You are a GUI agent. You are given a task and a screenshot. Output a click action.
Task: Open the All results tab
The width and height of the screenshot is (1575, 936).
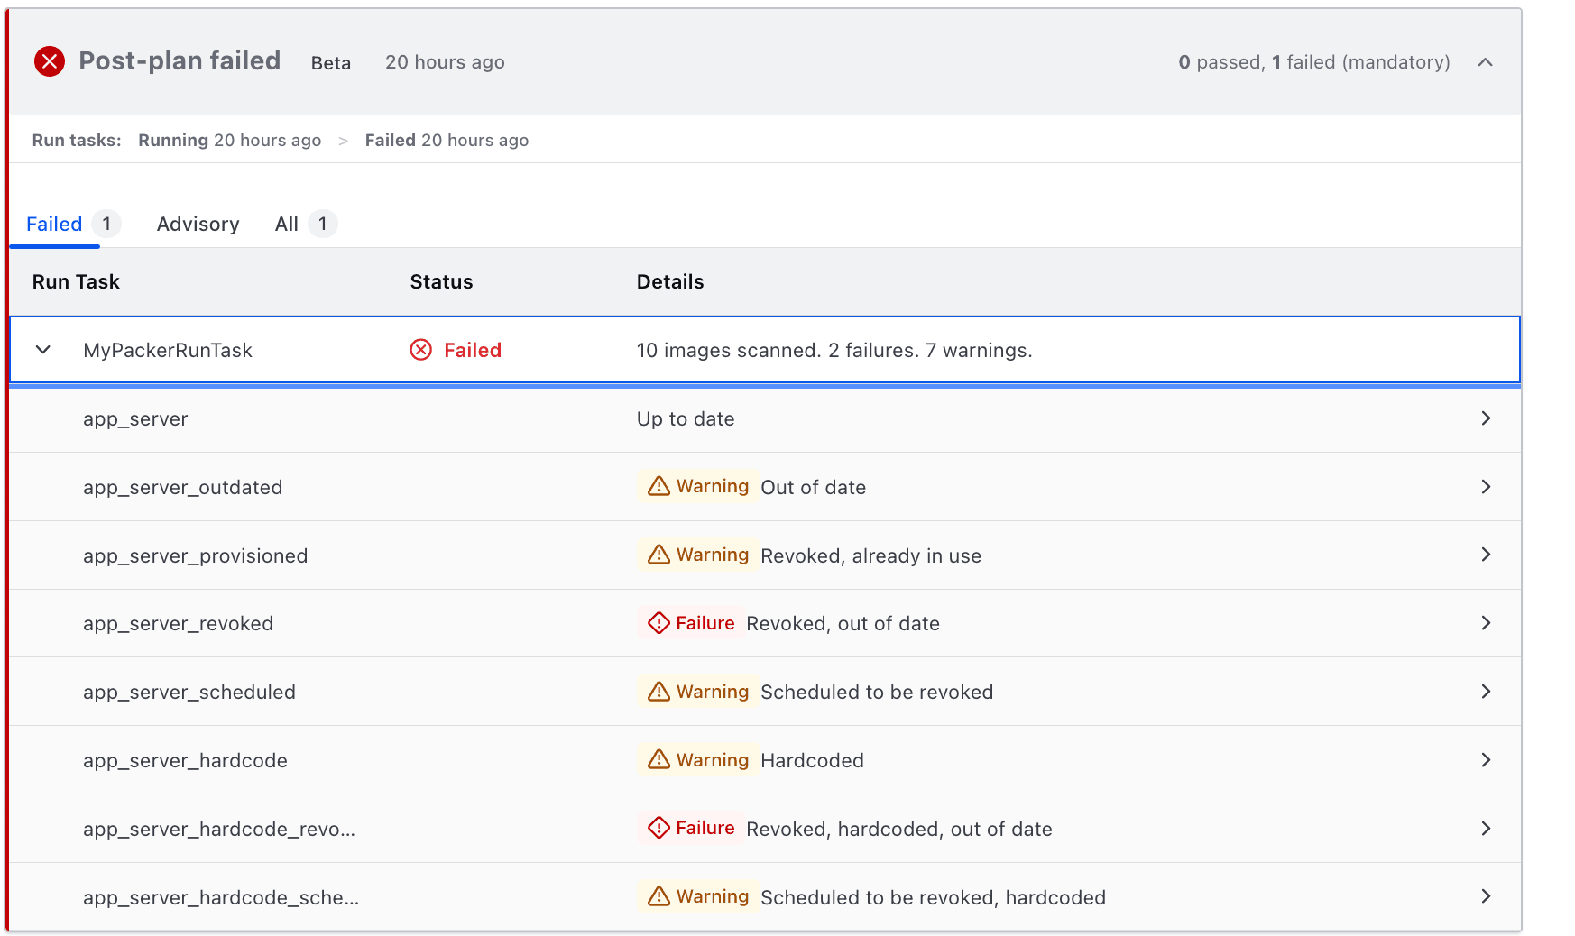285,224
